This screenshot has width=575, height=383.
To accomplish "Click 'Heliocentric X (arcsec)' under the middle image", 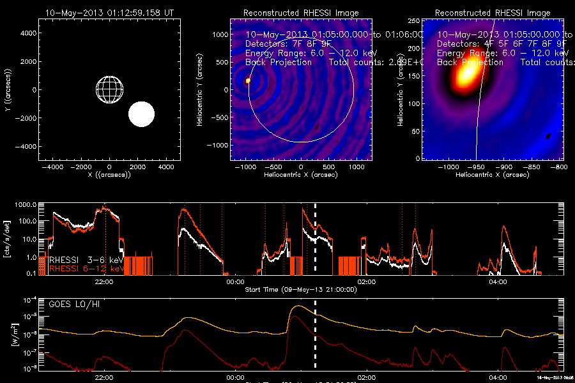I will point(301,175).
